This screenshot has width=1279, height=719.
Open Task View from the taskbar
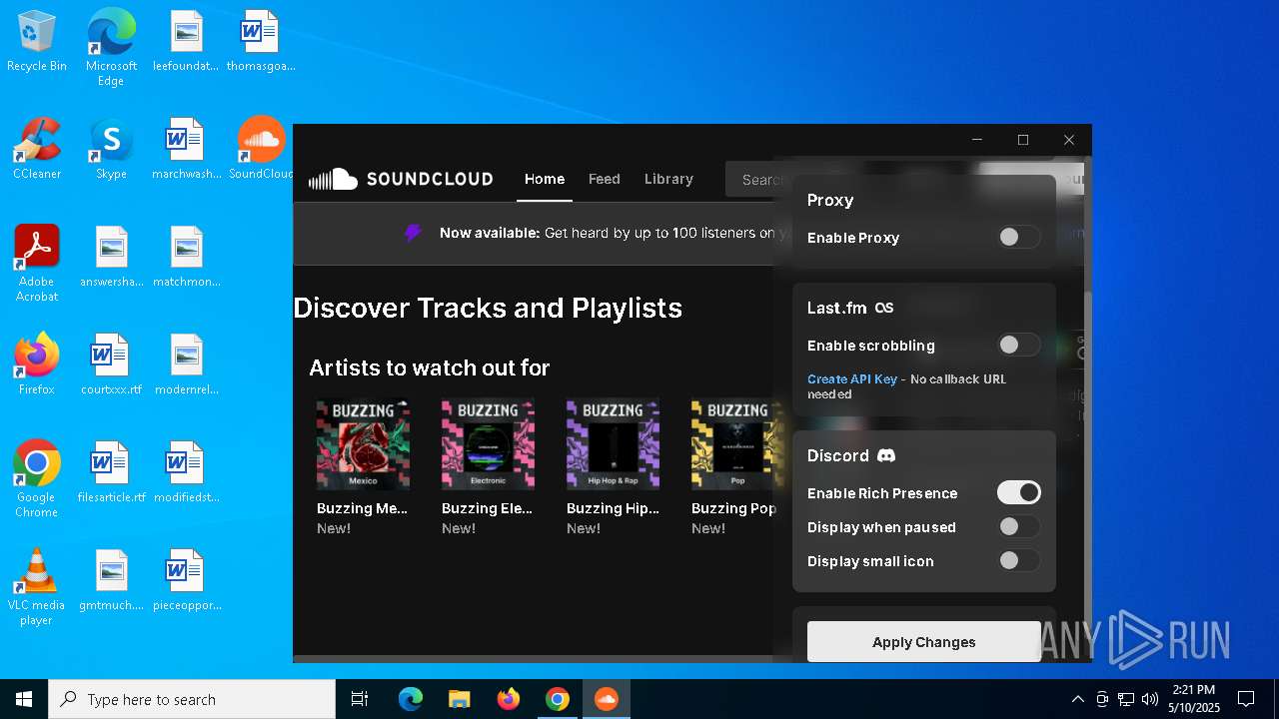[360, 699]
